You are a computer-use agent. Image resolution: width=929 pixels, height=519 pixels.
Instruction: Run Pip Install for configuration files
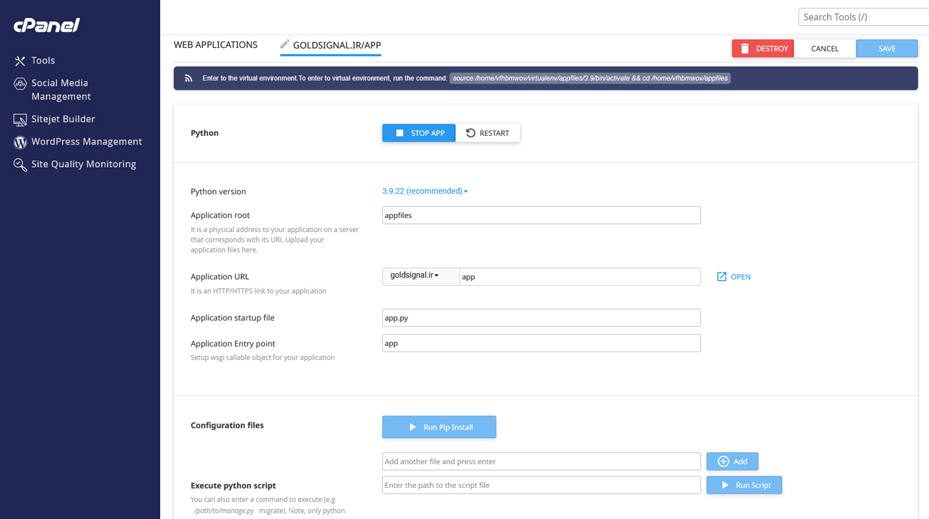coord(439,428)
